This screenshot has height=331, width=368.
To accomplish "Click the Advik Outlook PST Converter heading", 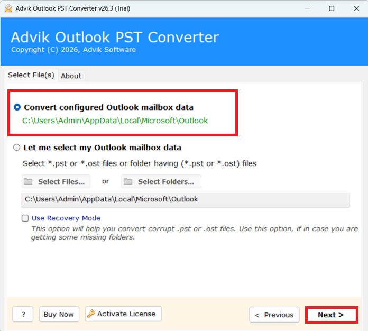I will (115, 37).
